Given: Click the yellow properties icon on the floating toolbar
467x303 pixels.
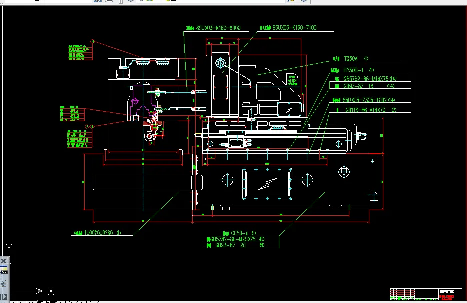Looking at the screenshot, I should [4, 270].
